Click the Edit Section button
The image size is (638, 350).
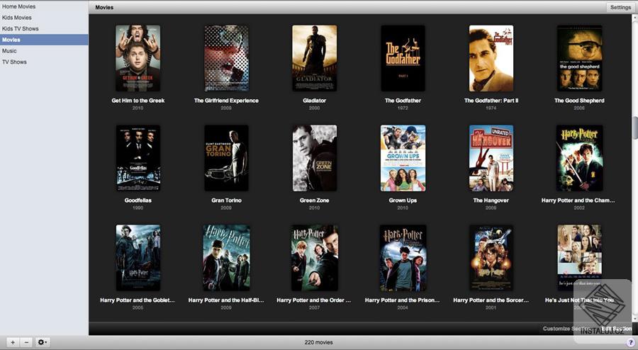point(617,329)
